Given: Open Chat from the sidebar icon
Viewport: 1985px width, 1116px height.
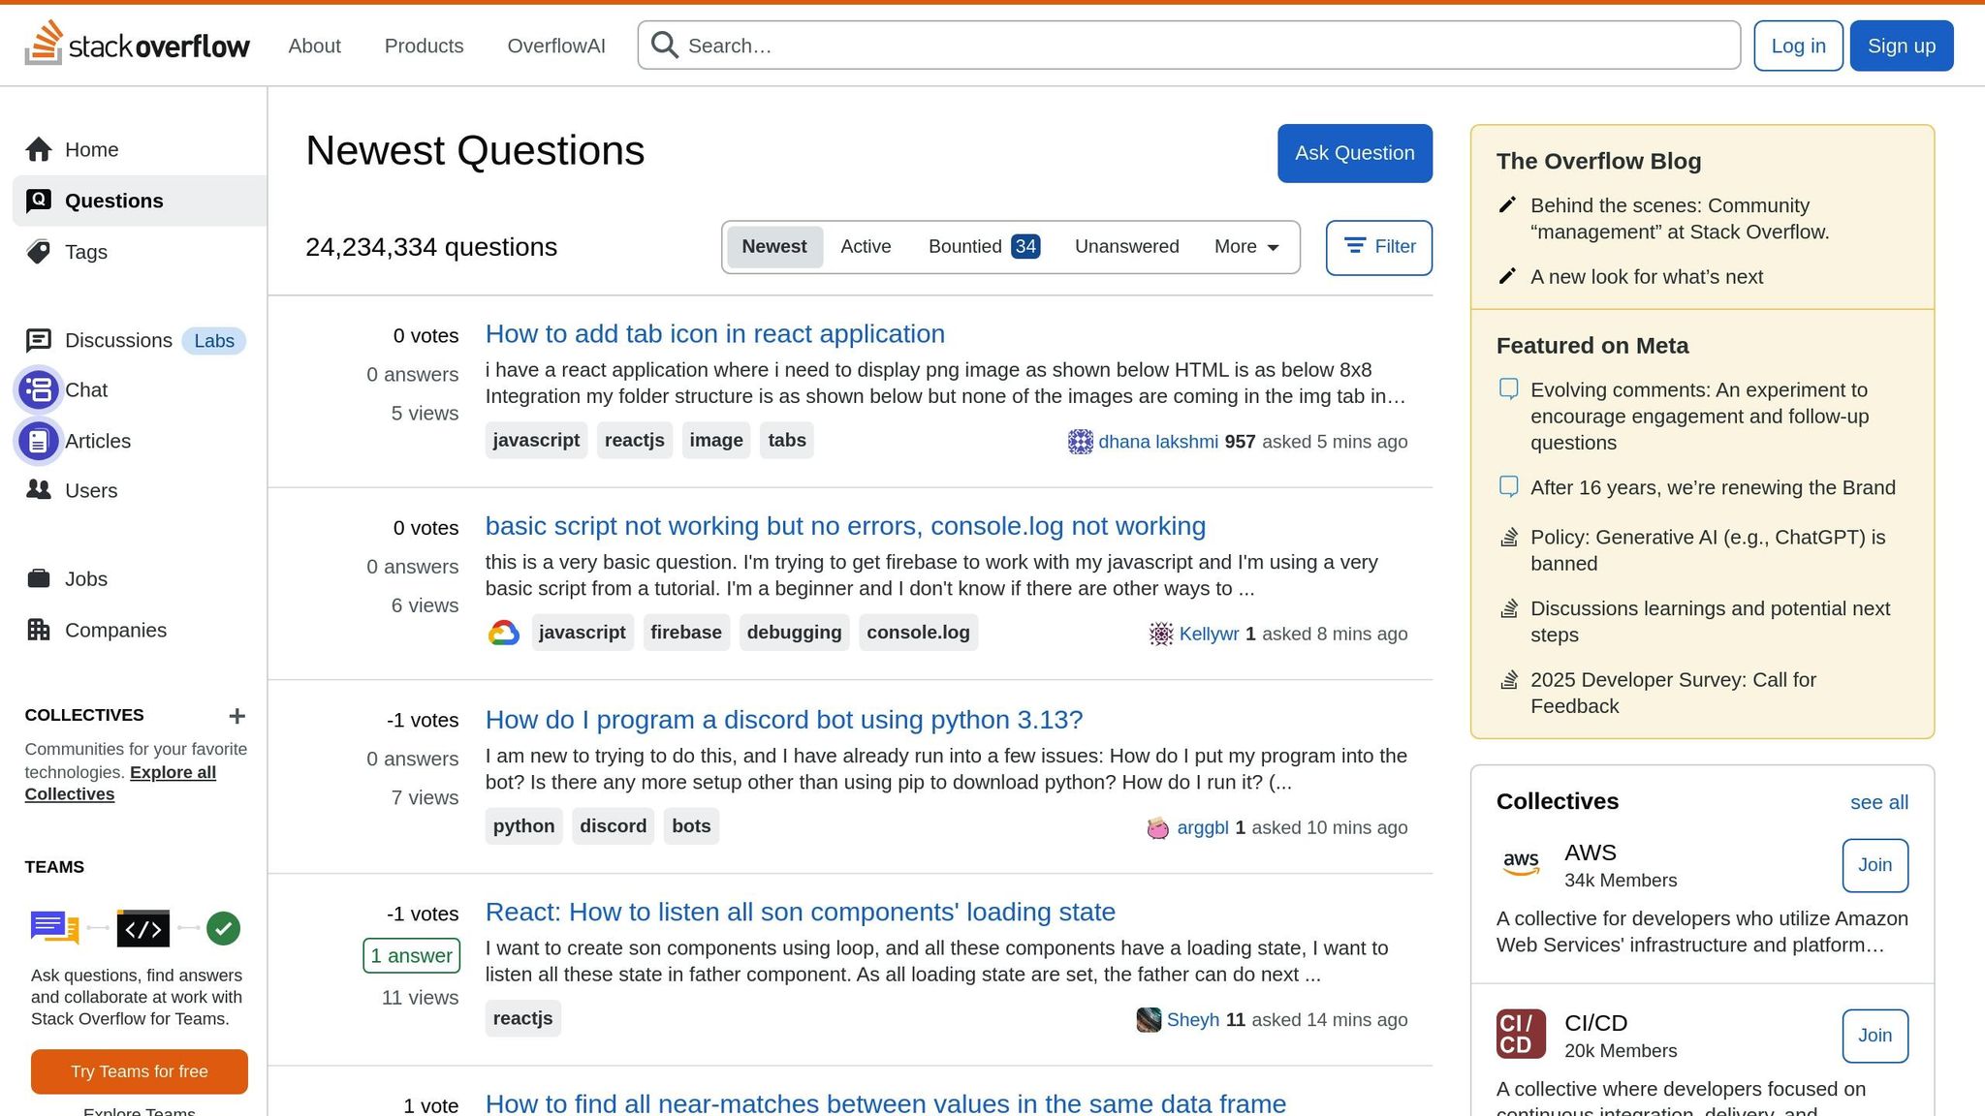Looking at the screenshot, I should point(39,389).
